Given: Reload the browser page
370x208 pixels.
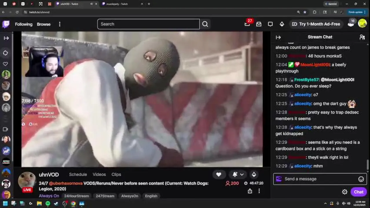Looking at the screenshot, I should pos(17,12).
